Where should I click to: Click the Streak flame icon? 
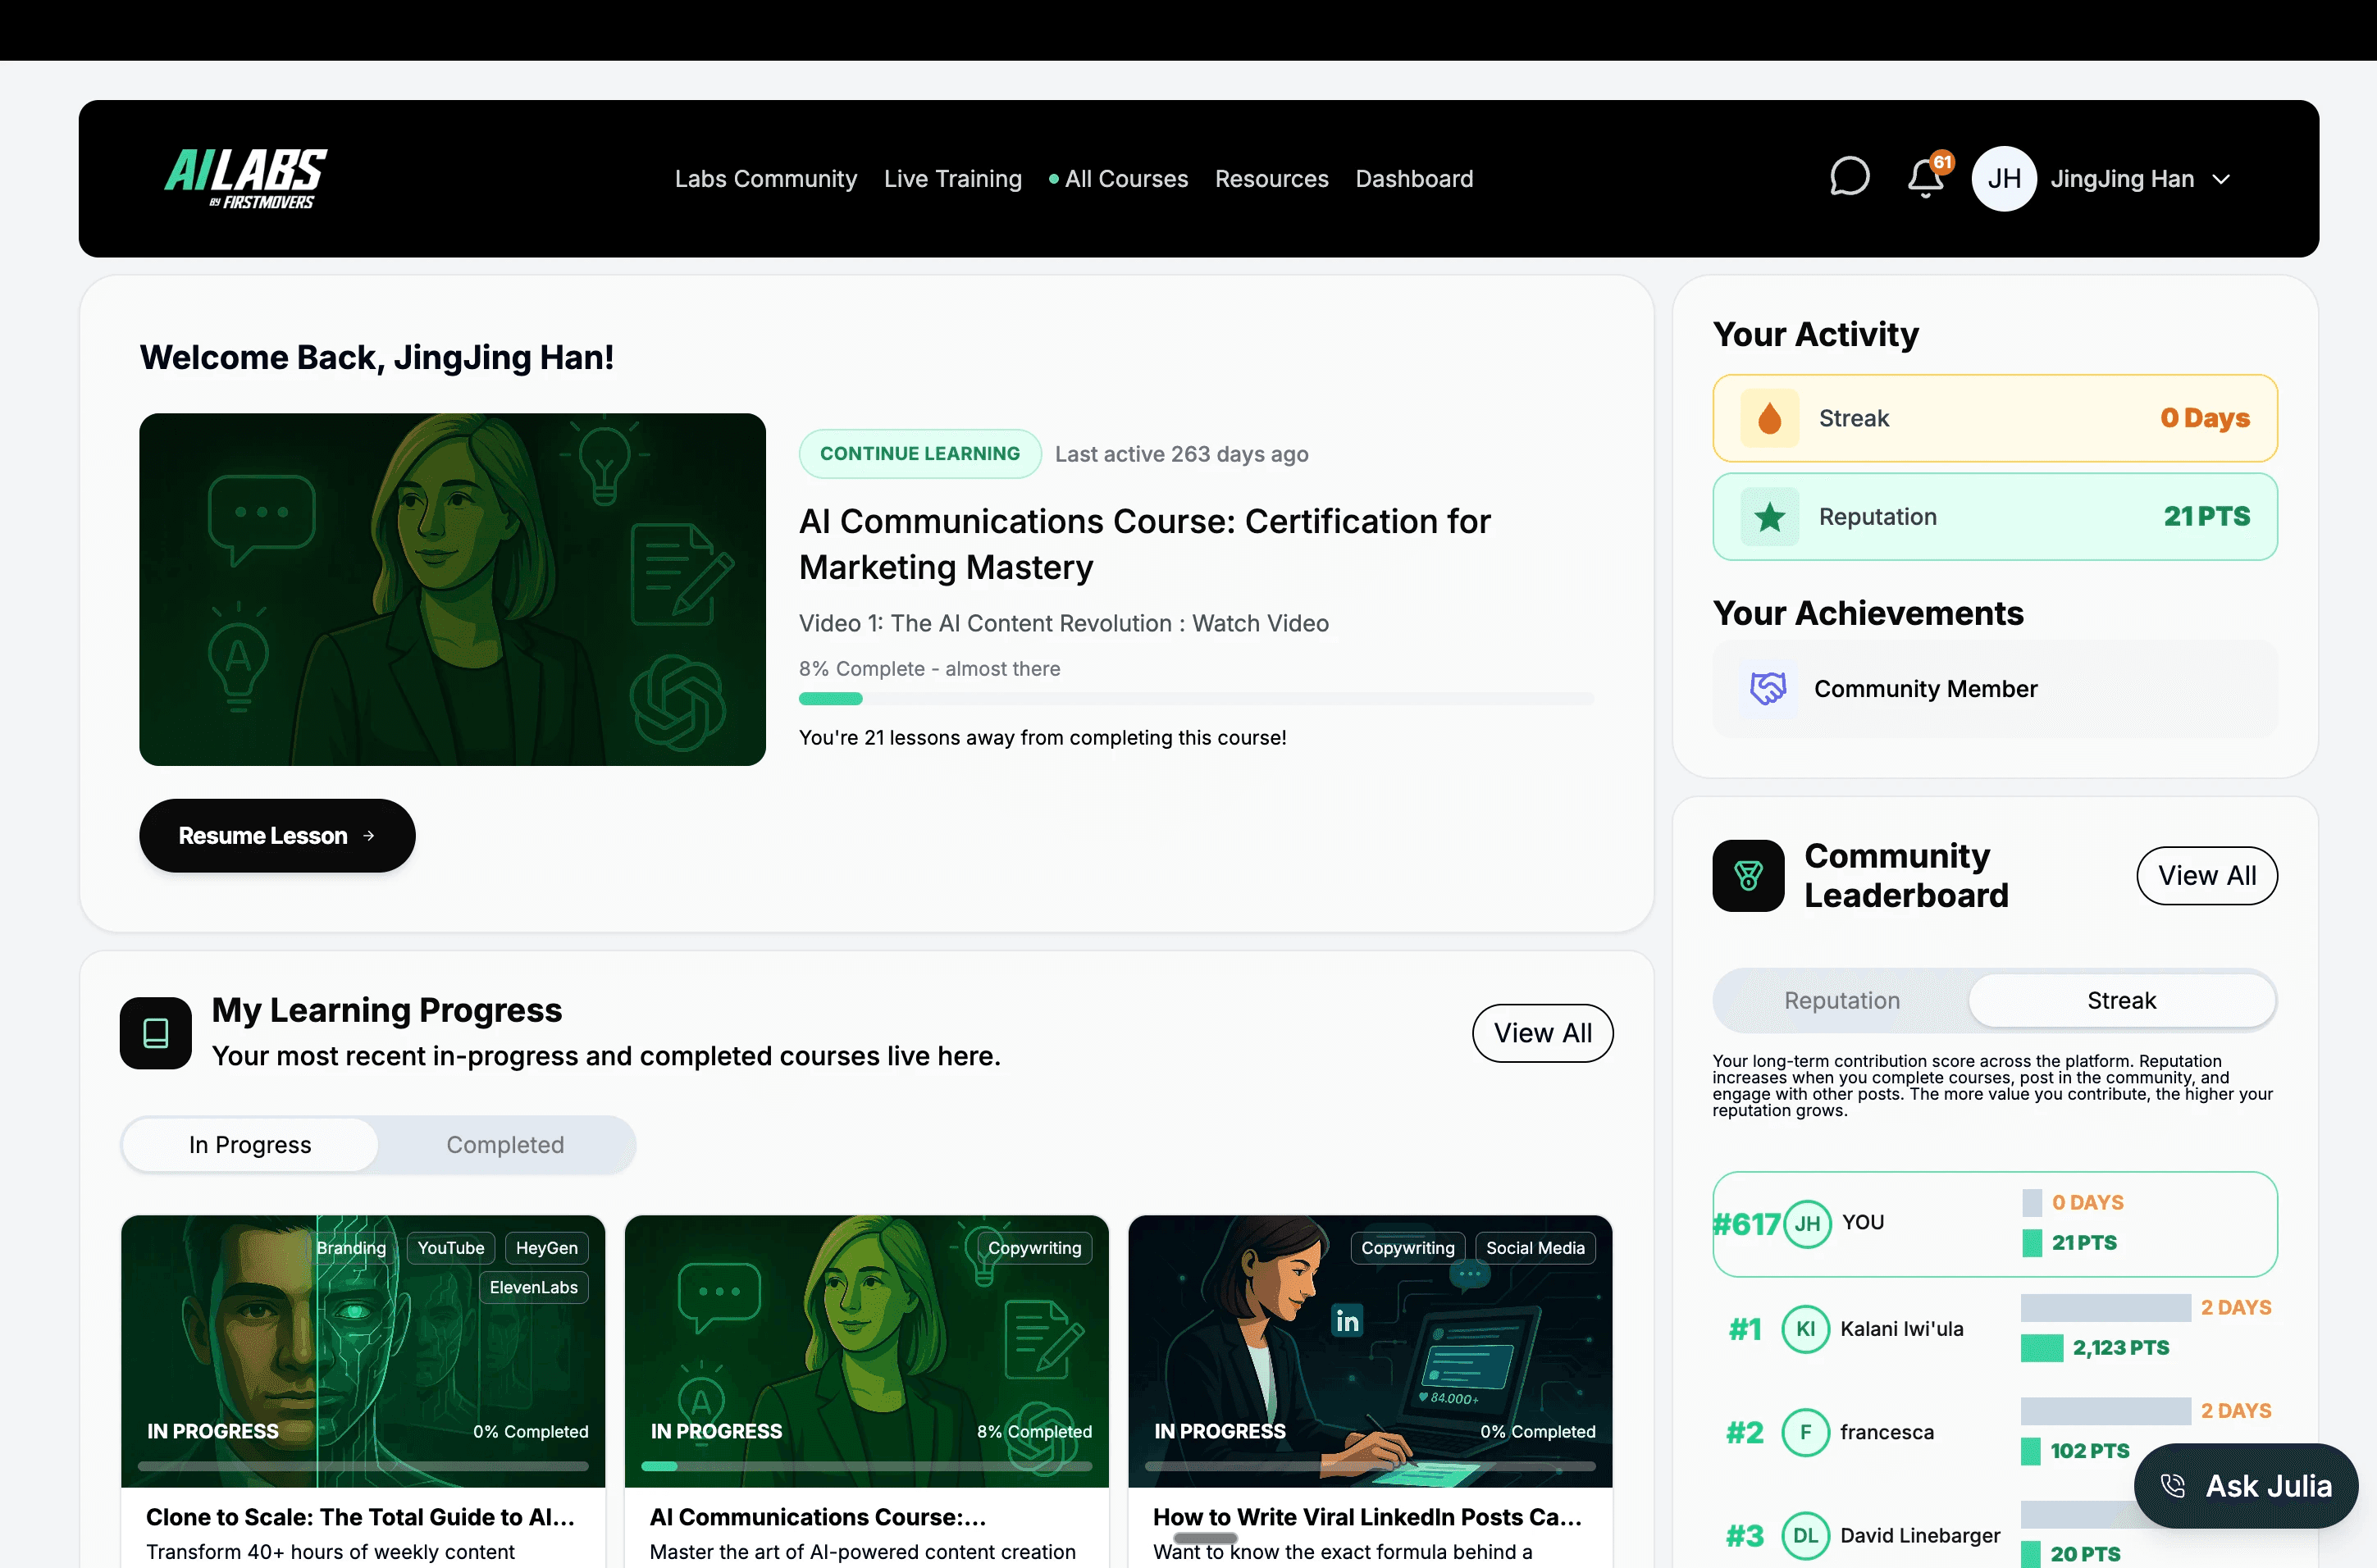point(1769,418)
